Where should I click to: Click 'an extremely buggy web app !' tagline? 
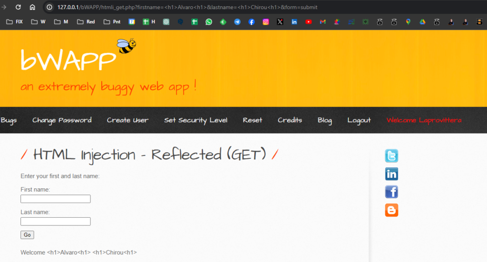tap(108, 86)
